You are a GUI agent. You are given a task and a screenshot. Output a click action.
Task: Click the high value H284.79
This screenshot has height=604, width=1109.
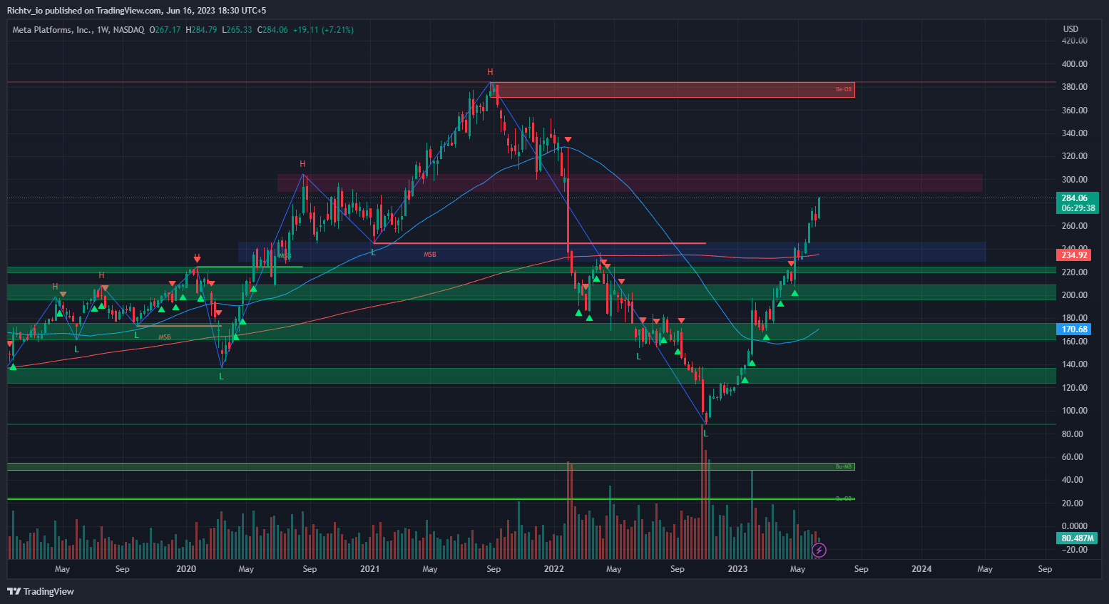[x=201, y=30]
